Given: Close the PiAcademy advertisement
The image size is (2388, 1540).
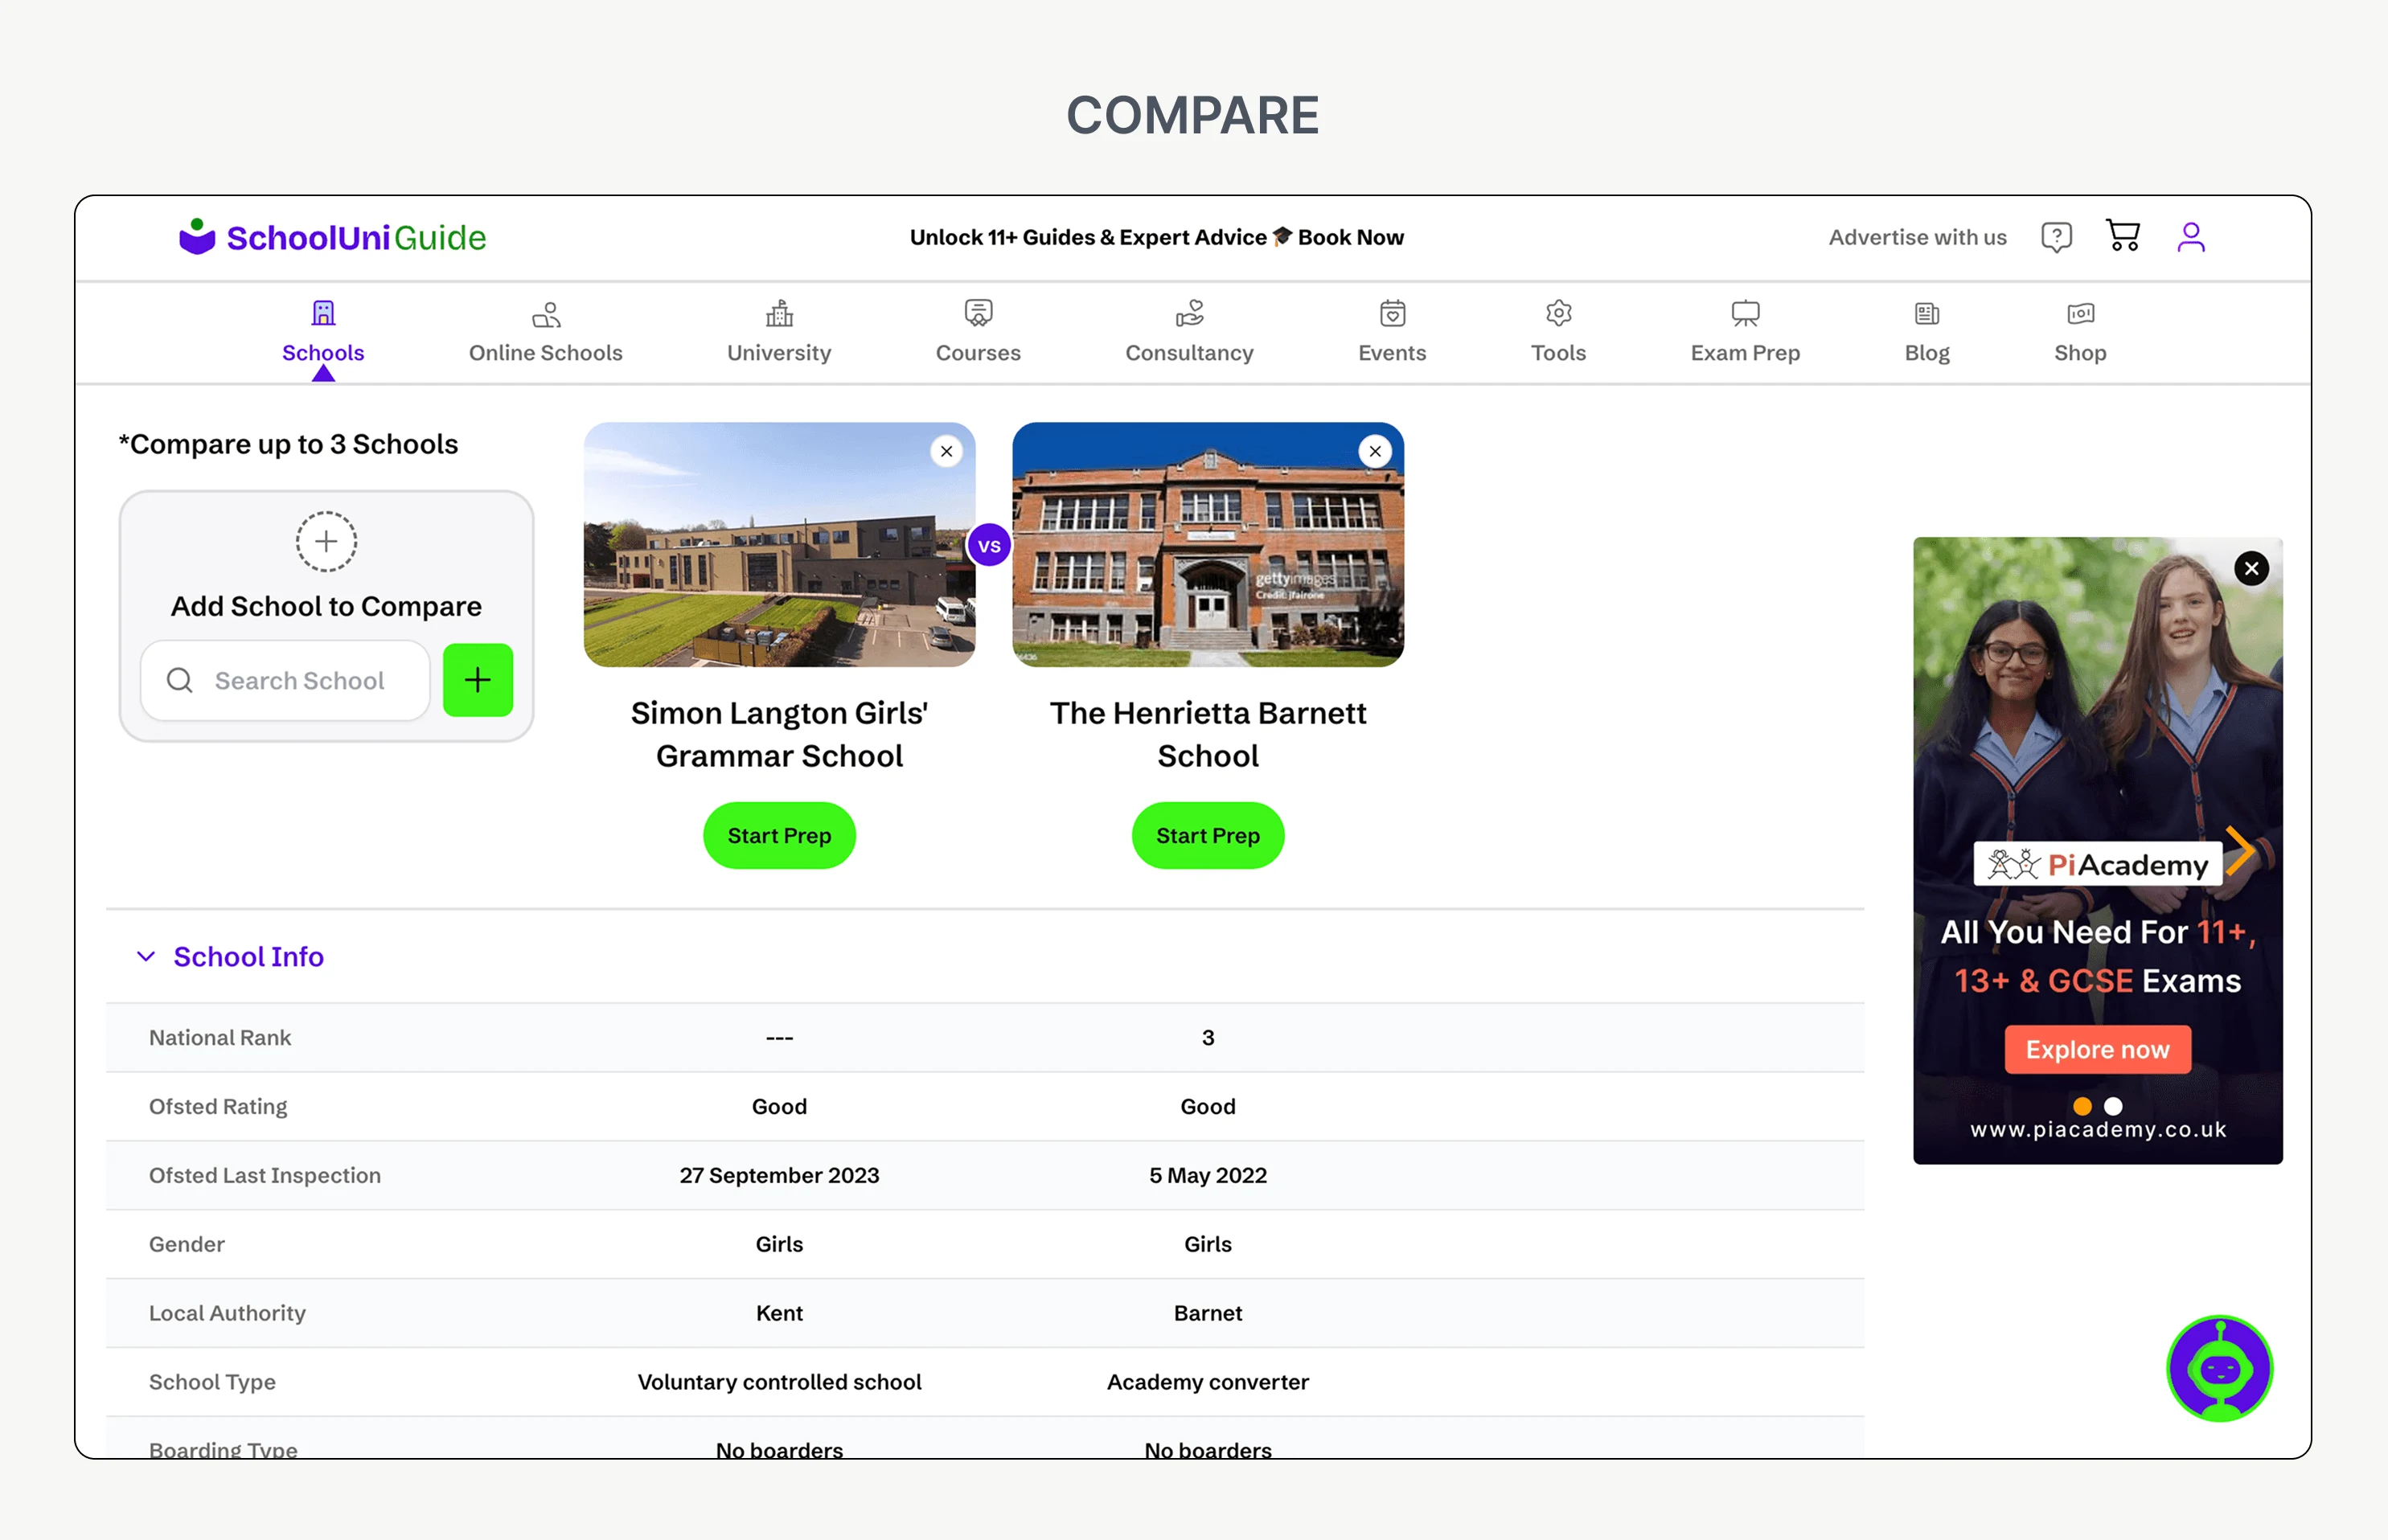Looking at the screenshot, I should (x=2252, y=569).
